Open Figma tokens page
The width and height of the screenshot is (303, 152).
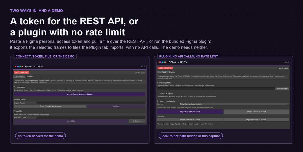click(x=50, y=106)
